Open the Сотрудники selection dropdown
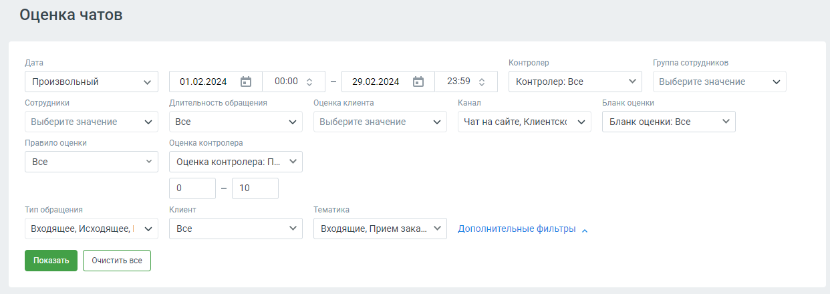This screenshot has height=294, width=830. click(91, 122)
